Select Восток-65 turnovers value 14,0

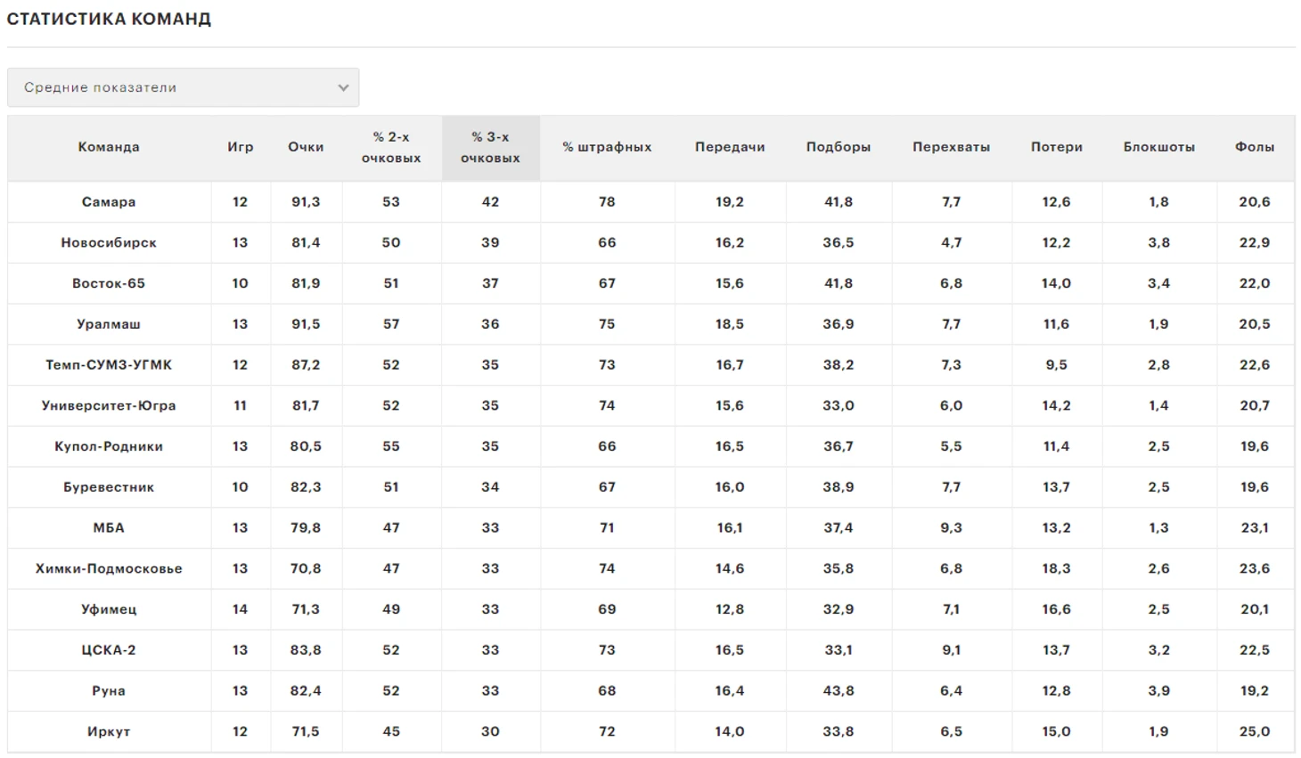(x=1057, y=283)
